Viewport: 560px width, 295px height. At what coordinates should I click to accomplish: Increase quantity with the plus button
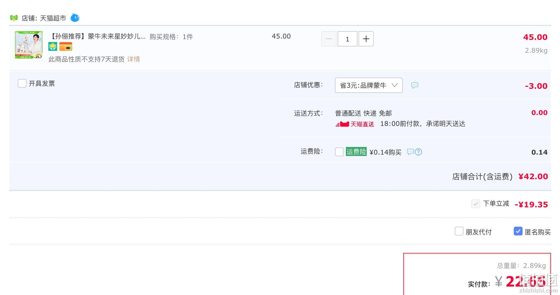366,39
